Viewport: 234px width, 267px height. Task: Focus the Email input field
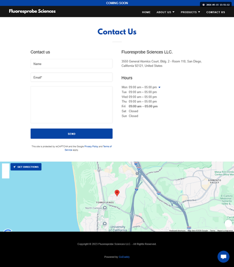pyautogui.click(x=71, y=77)
